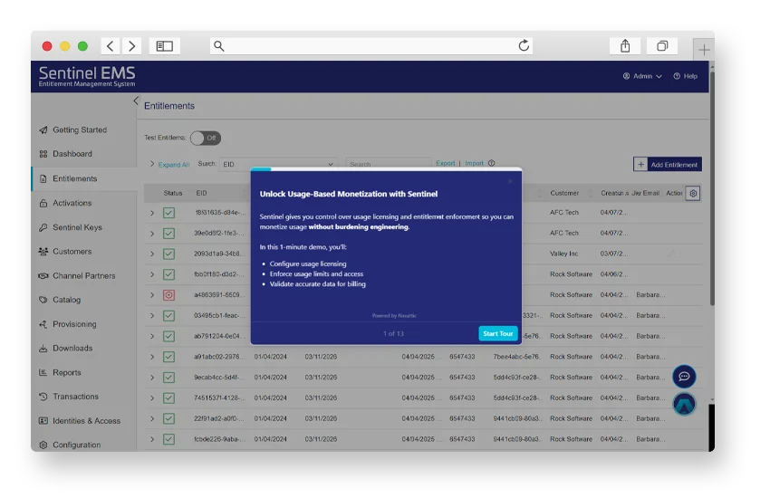Viewport: 770px width, 498px height.
Task: Expand the row with EID 2093d1a9
Action: click(152, 254)
